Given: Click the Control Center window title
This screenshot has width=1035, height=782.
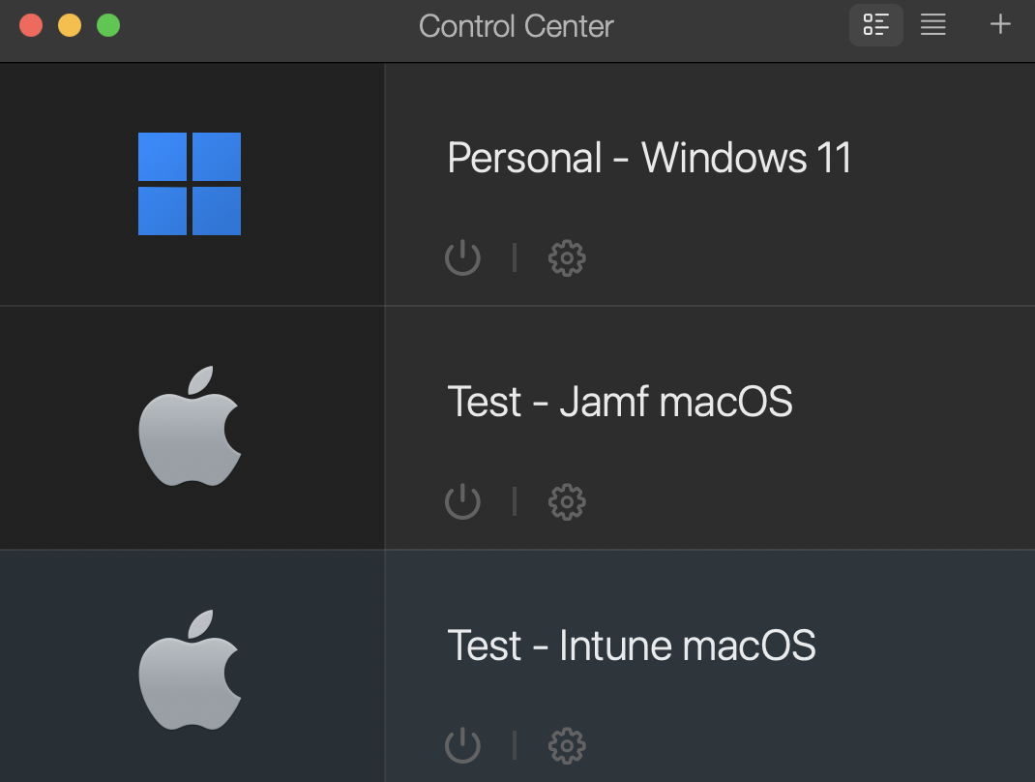Looking at the screenshot, I should pyautogui.click(x=516, y=26).
